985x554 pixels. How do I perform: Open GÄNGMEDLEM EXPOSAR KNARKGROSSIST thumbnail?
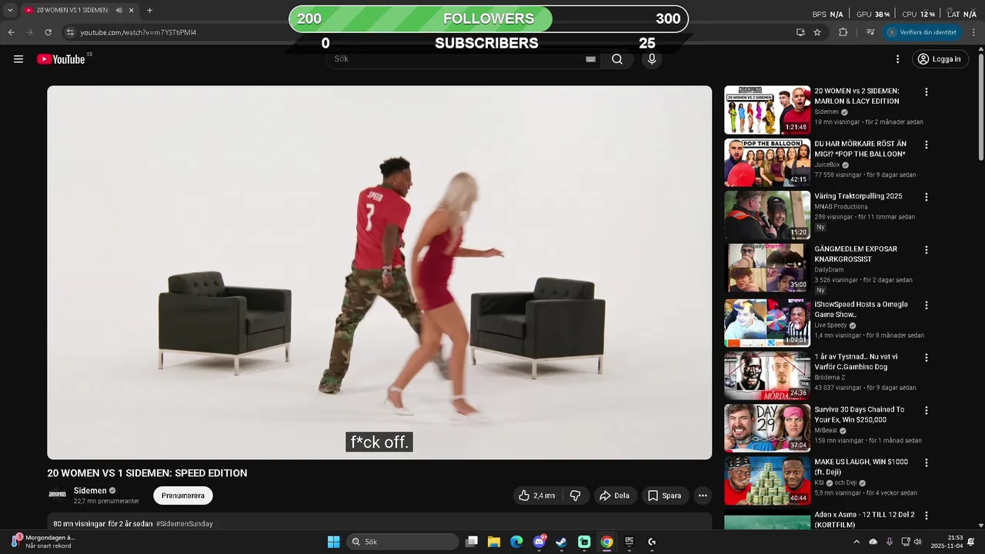click(767, 268)
